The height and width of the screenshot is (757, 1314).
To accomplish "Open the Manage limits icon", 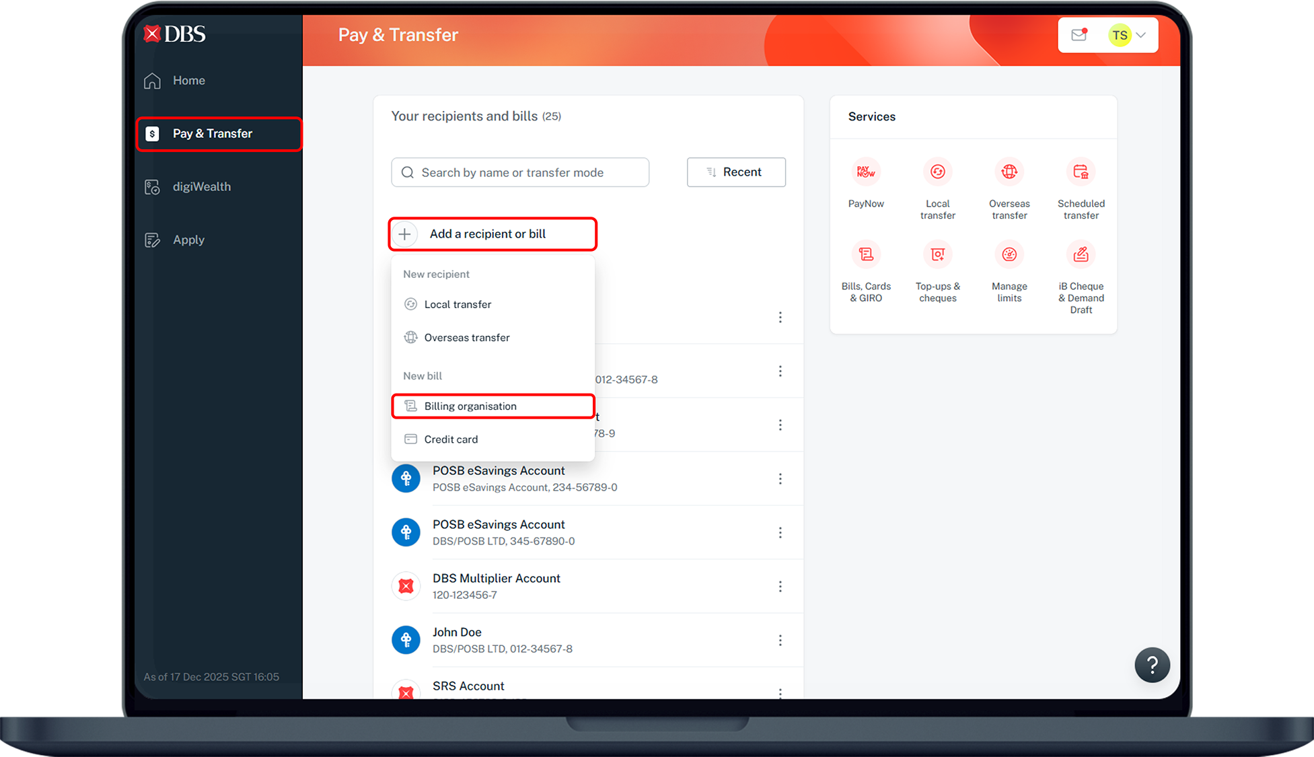I will coord(1009,255).
